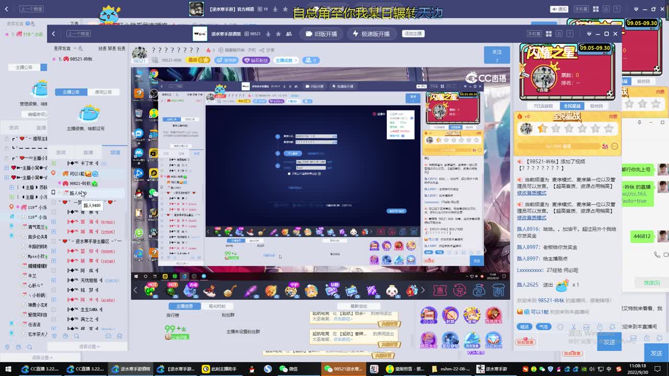Send the chat message in the front window

click(609, 343)
